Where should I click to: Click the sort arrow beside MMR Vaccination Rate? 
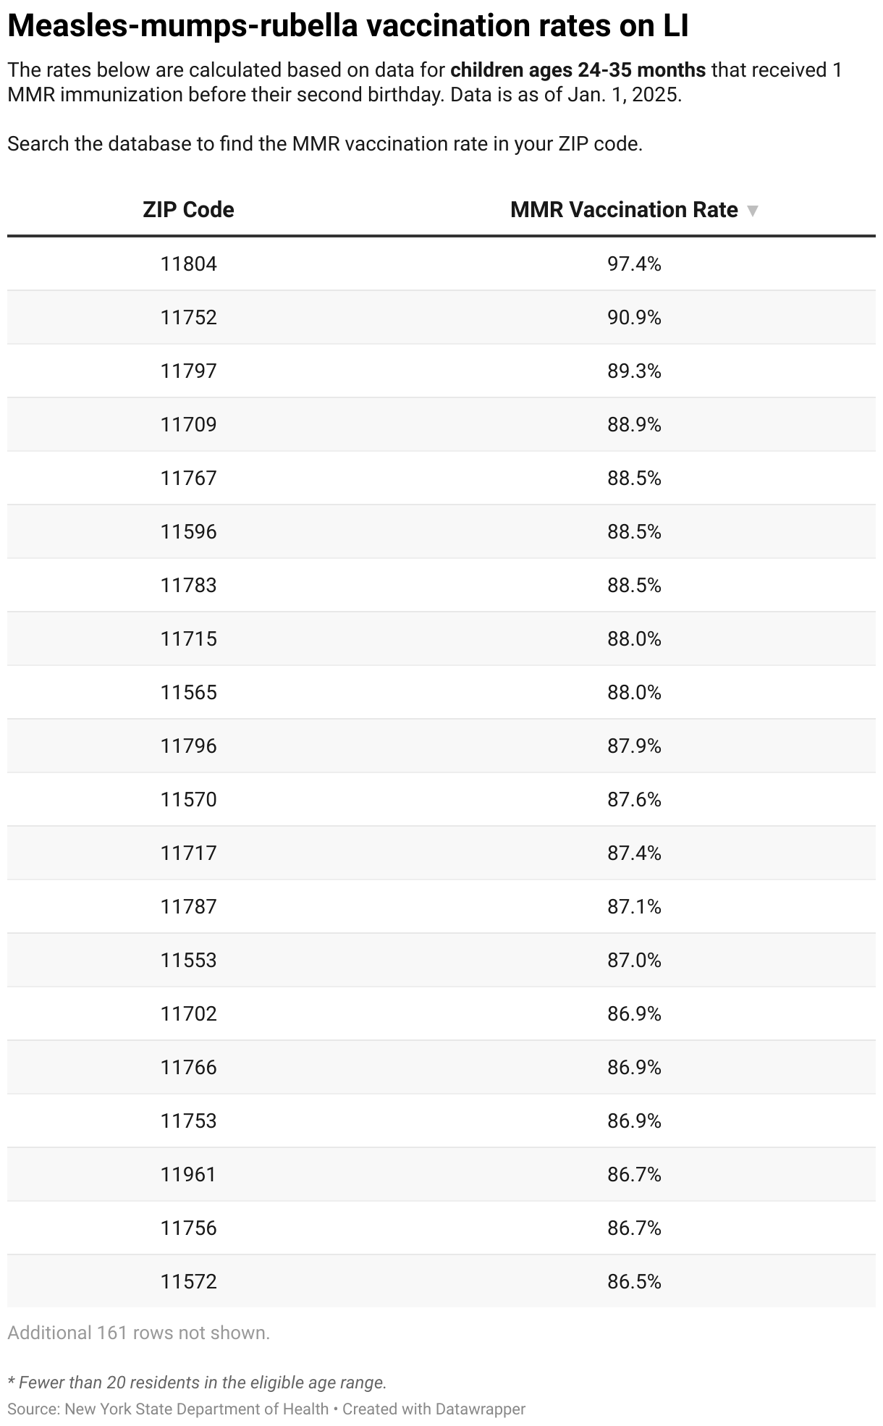click(753, 211)
